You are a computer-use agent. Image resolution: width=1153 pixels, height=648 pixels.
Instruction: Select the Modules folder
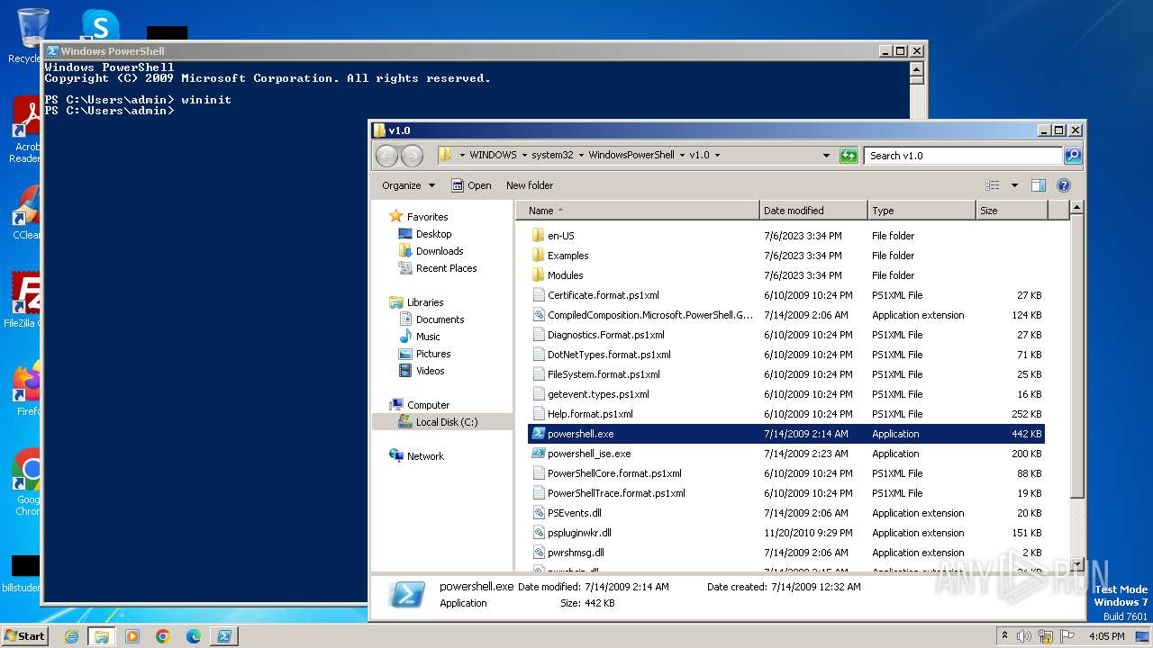point(785,275)
